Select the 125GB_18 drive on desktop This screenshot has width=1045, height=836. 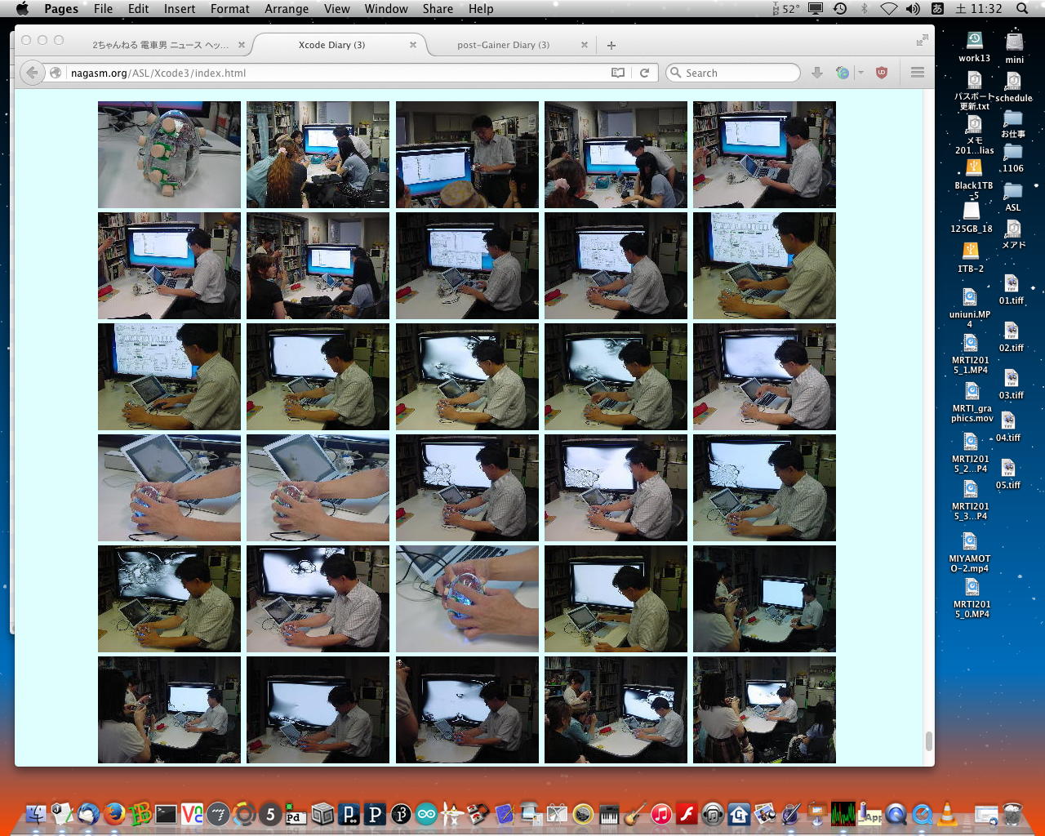pyautogui.click(x=972, y=218)
